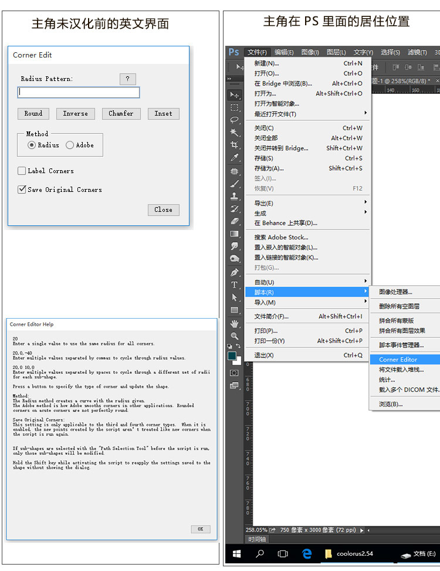This screenshot has width=440, height=571.
Task: Select the Brush tool
Action: (x=235, y=184)
